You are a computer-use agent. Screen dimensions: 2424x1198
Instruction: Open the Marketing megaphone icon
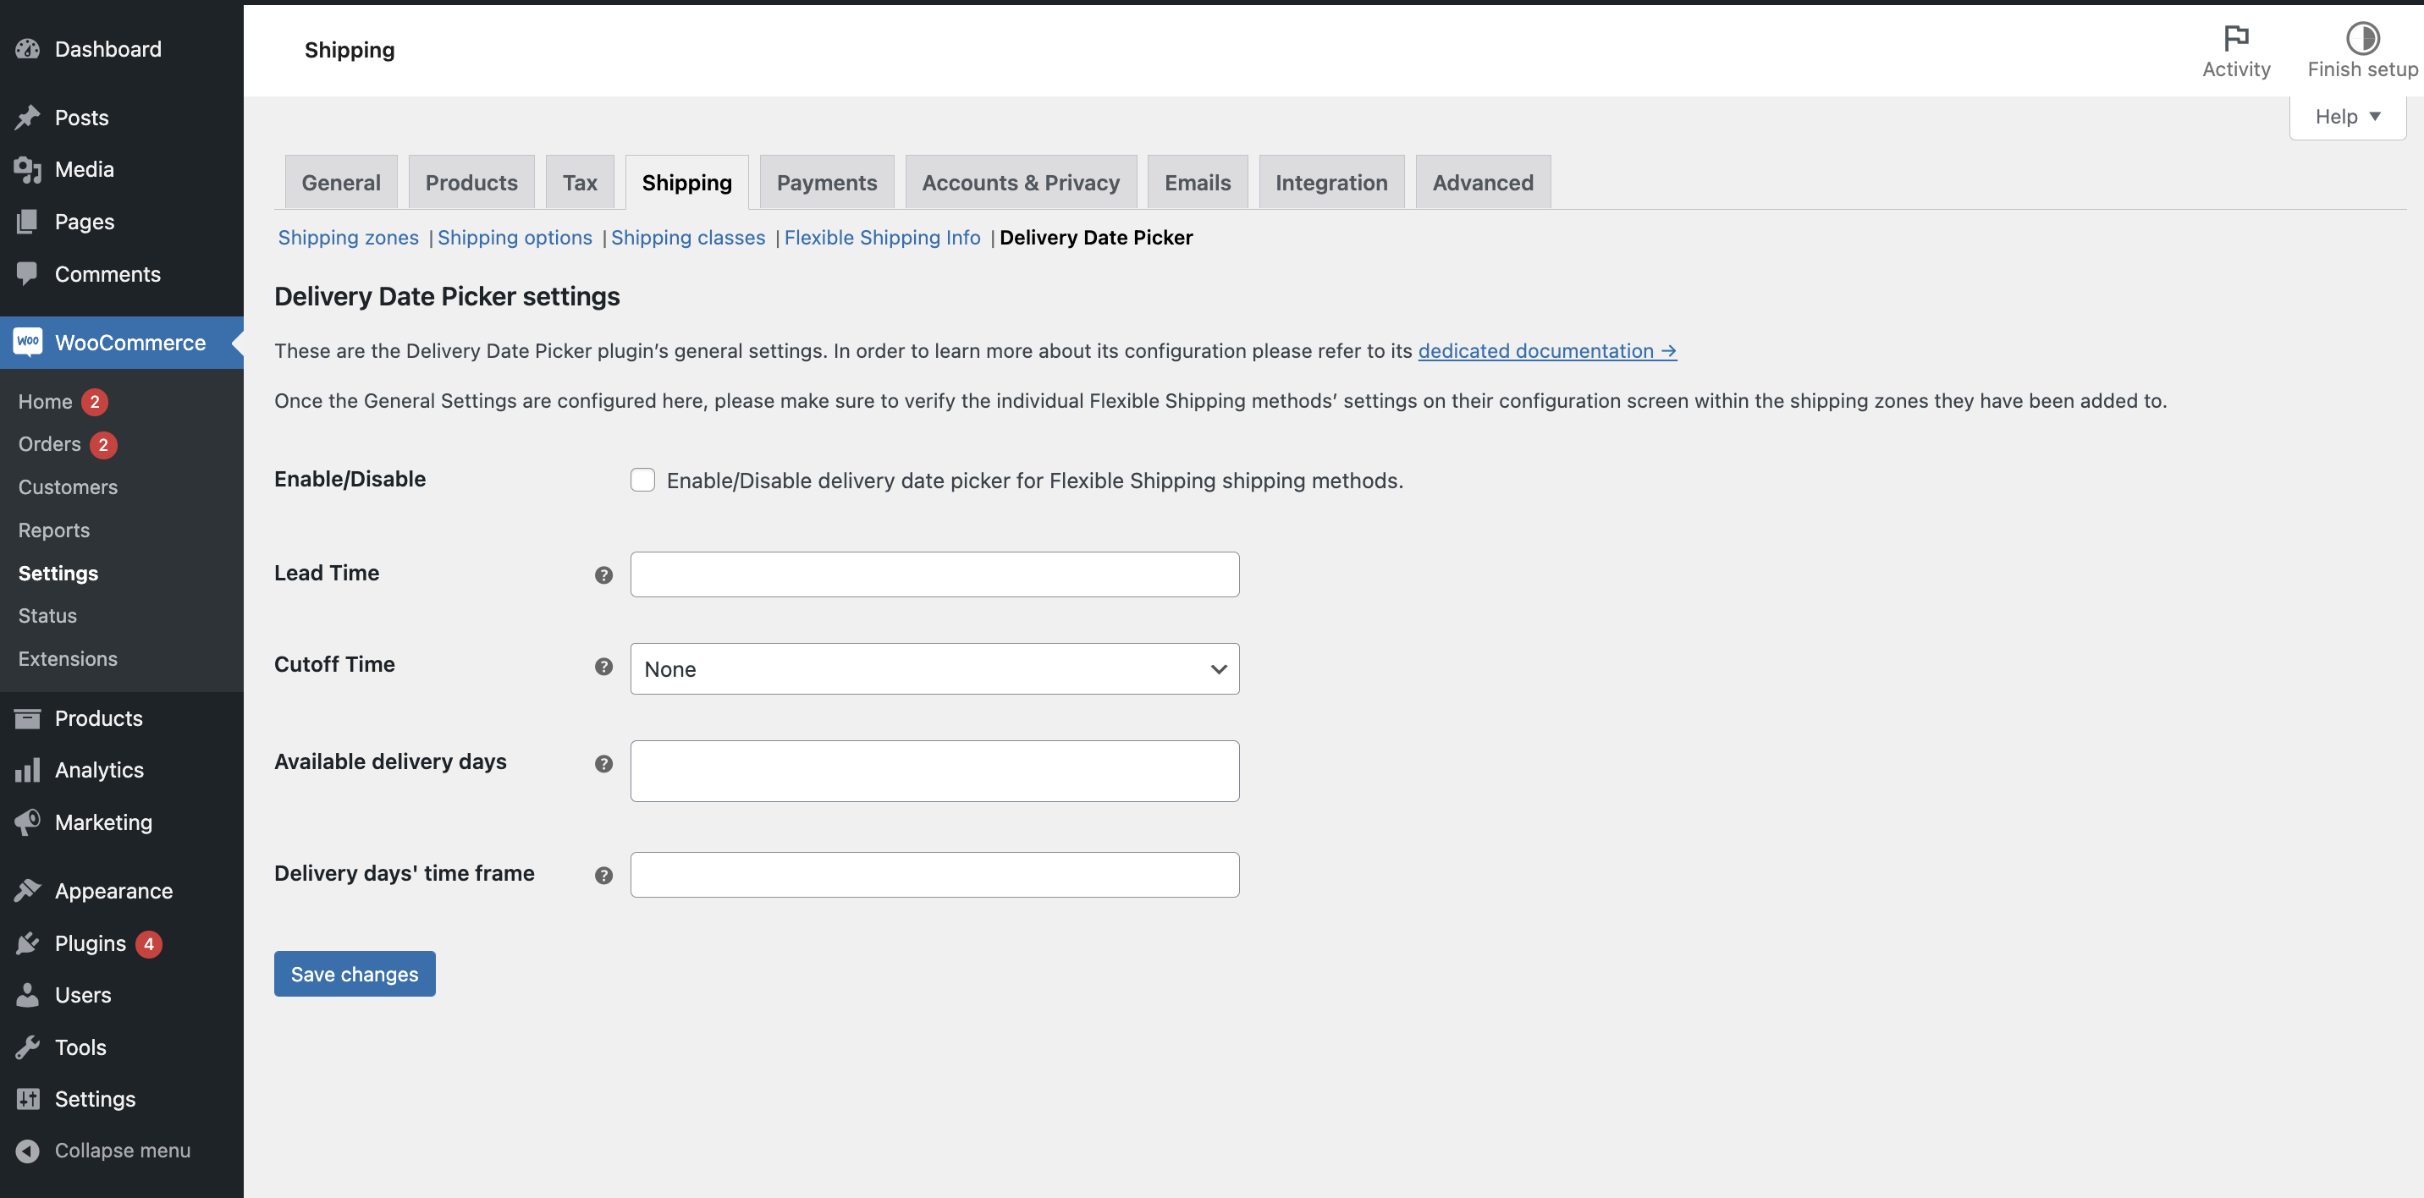coord(27,822)
